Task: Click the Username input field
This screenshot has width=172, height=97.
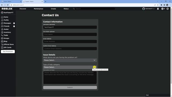Action: [70, 27]
